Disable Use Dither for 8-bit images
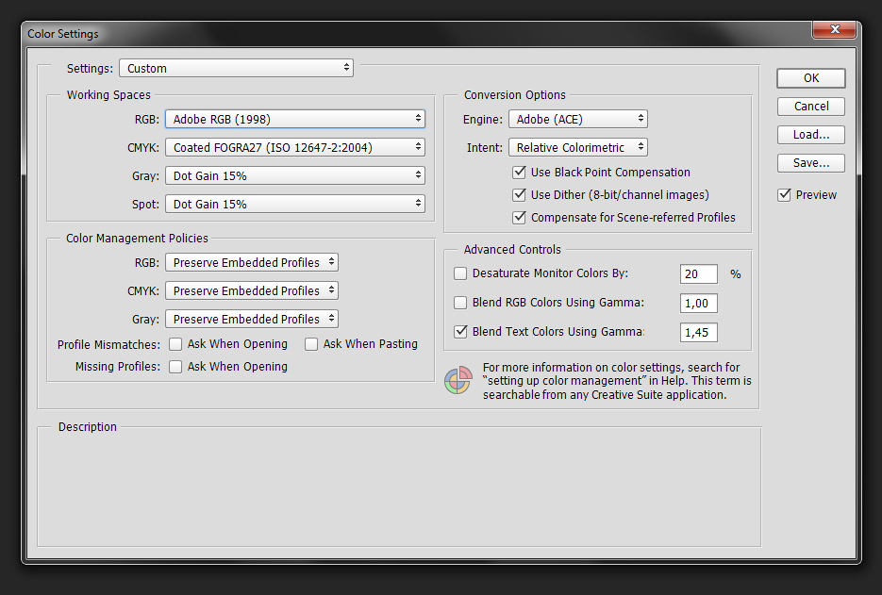Screen dimensions: 882x595 tap(519, 195)
